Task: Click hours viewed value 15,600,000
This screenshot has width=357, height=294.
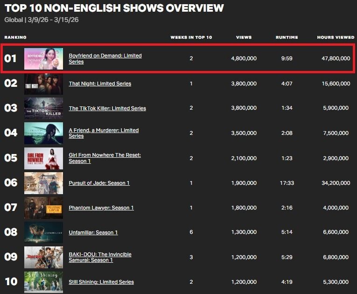Action: pyautogui.click(x=336, y=84)
